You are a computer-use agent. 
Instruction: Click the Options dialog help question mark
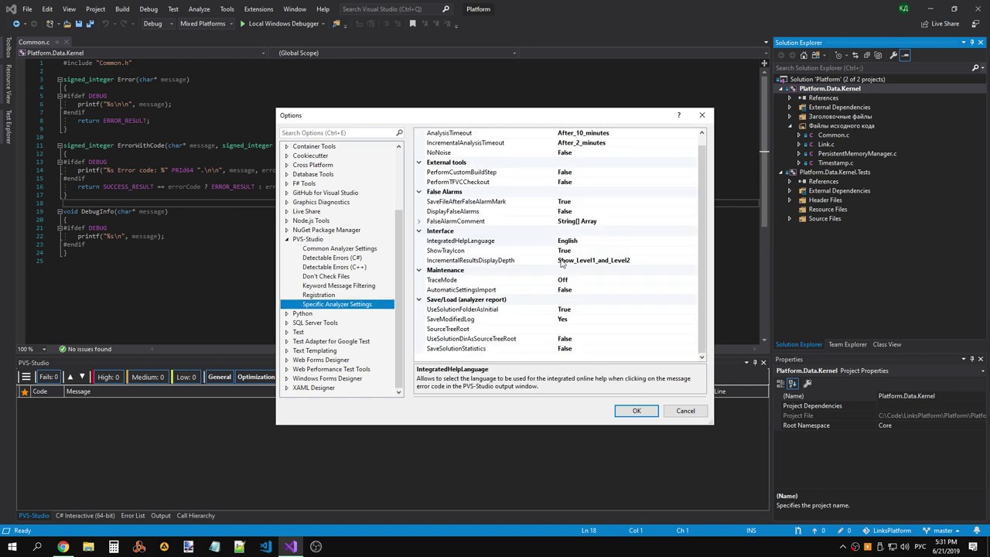(679, 115)
